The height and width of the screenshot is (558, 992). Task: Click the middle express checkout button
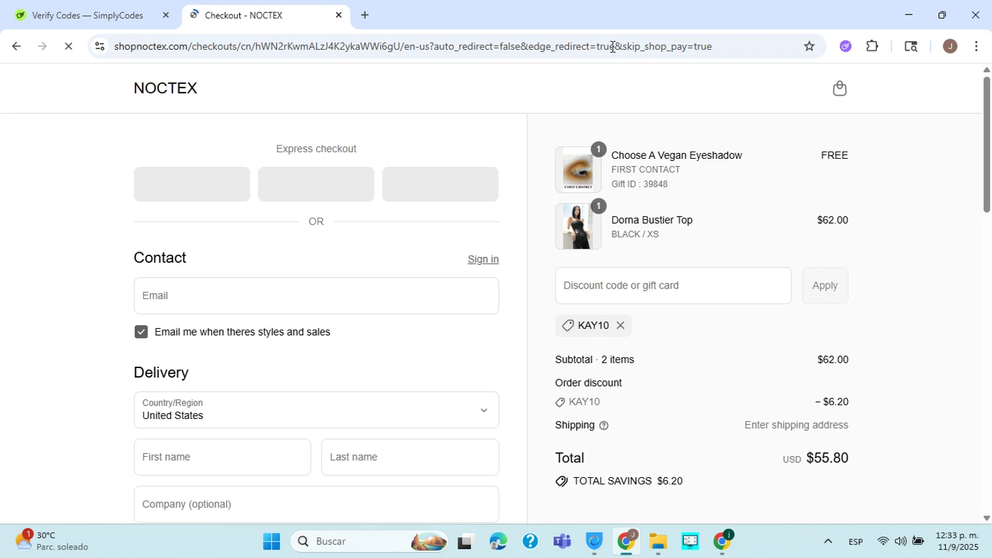click(316, 184)
